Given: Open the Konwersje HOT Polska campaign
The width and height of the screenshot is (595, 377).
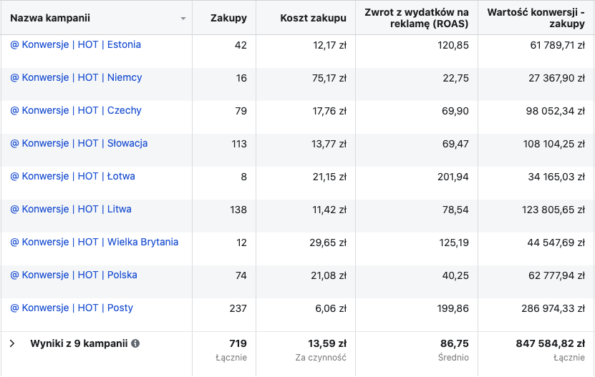Looking at the screenshot, I should point(74,275).
